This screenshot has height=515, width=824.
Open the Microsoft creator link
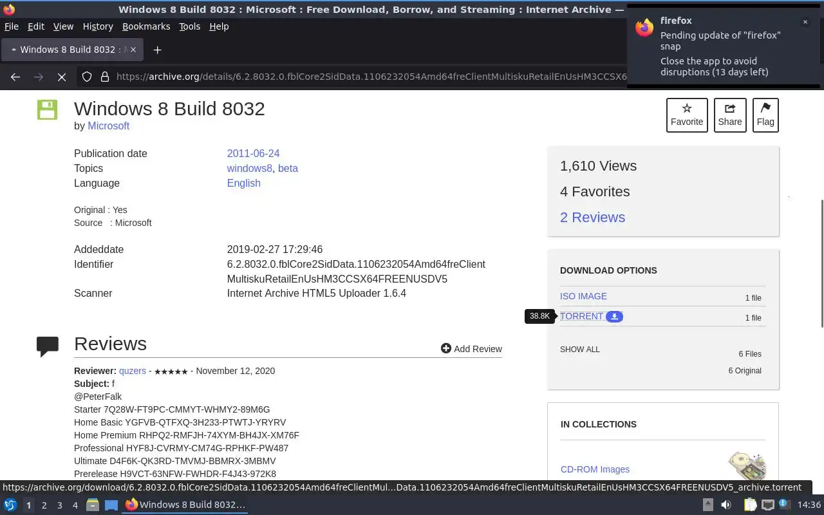108,126
